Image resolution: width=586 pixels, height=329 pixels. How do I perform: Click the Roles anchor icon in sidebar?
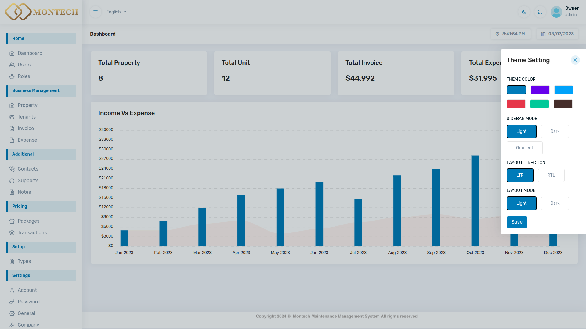click(12, 76)
